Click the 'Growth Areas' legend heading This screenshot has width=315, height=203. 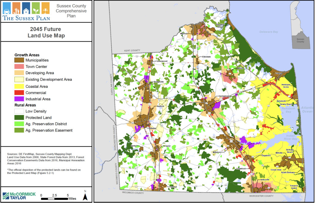click(x=27, y=55)
